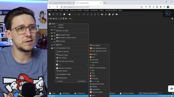Click the code brackets view icon
This screenshot has width=174, height=97.
49,19
